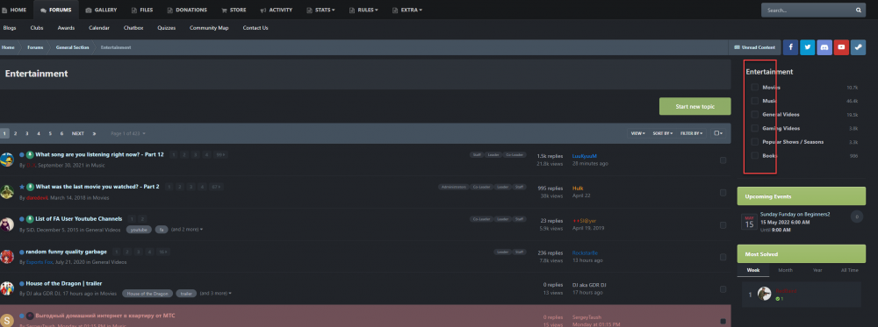Open the FILES menu item
The width and height of the screenshot is (878, 327).
142,10
